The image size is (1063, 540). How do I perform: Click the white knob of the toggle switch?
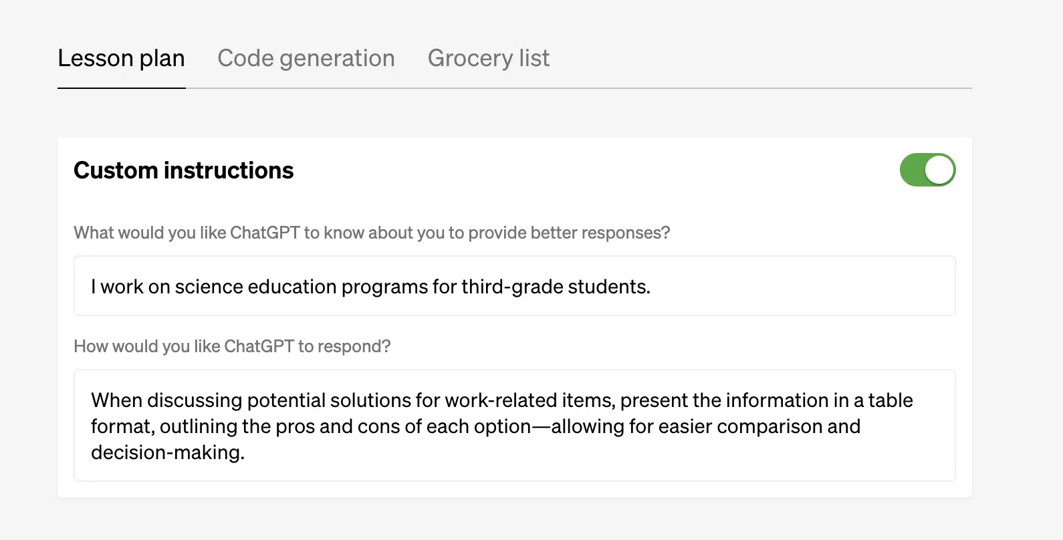(939, 170)
